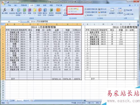
Task: Open the help question mark icon
Action: click(130, 5)
